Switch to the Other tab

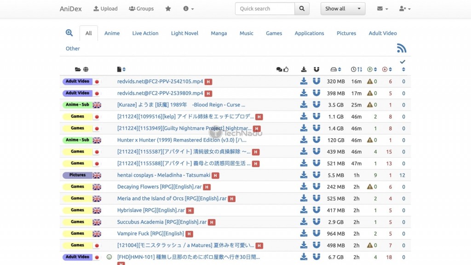pos(73,49)
